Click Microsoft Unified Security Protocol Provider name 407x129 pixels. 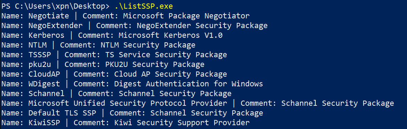click(x=128, y=103)
